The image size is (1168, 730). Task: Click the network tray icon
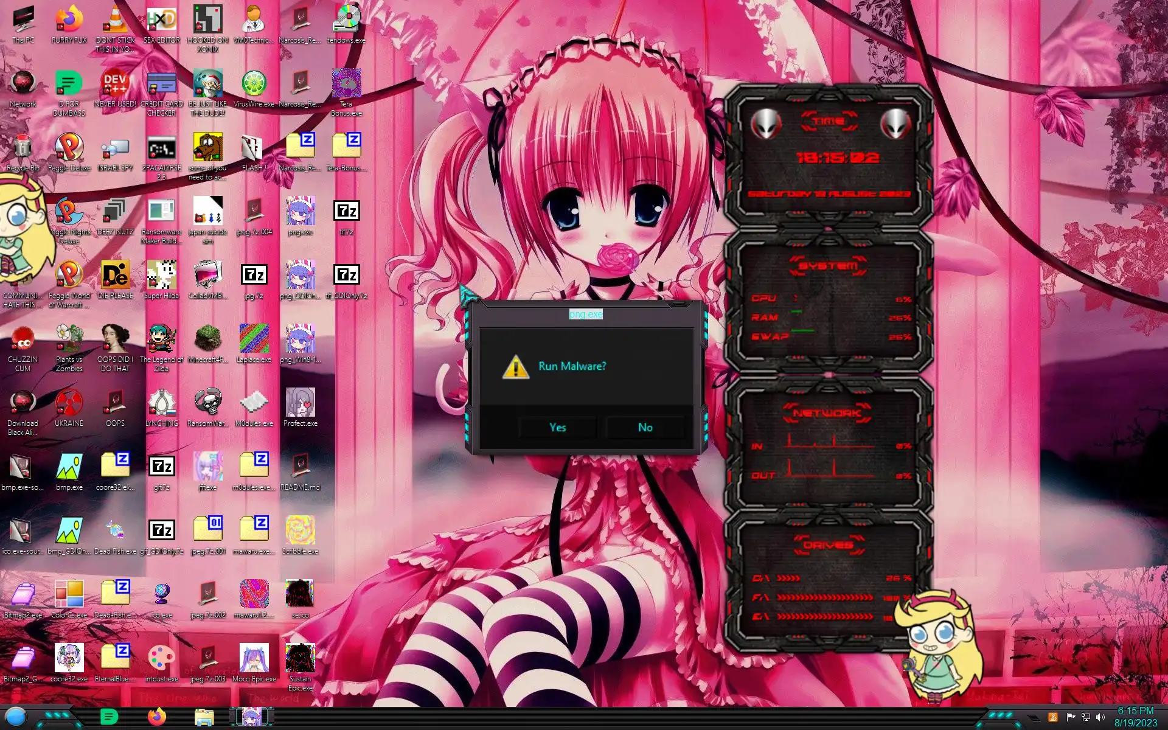tap(1085, 717)
